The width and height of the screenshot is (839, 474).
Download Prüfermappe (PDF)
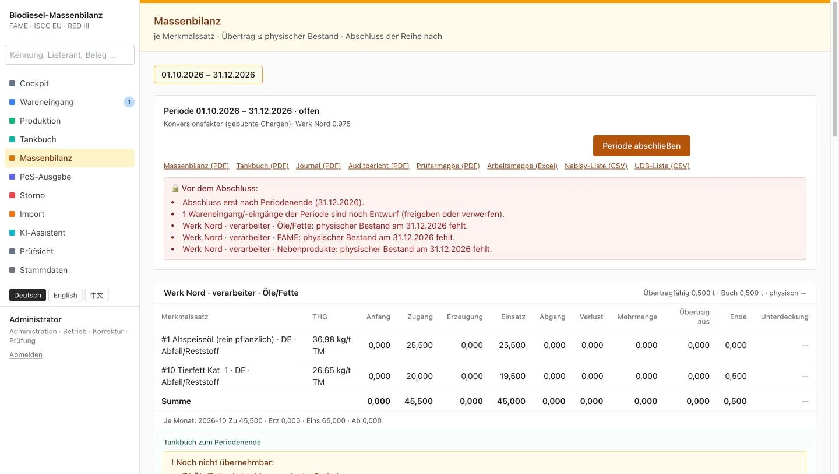448,166
